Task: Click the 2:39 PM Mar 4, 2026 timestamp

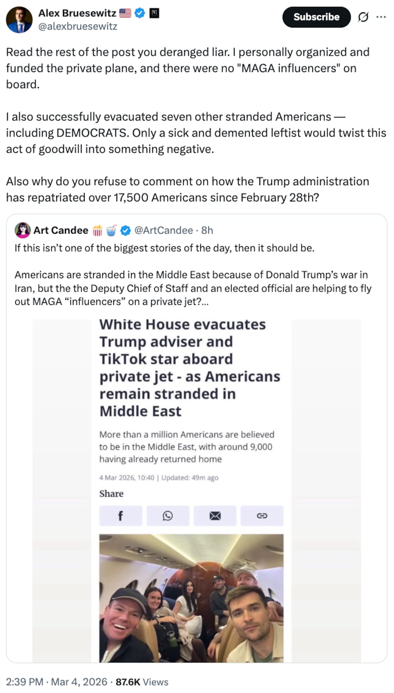Action: click(x=57, y=682)
